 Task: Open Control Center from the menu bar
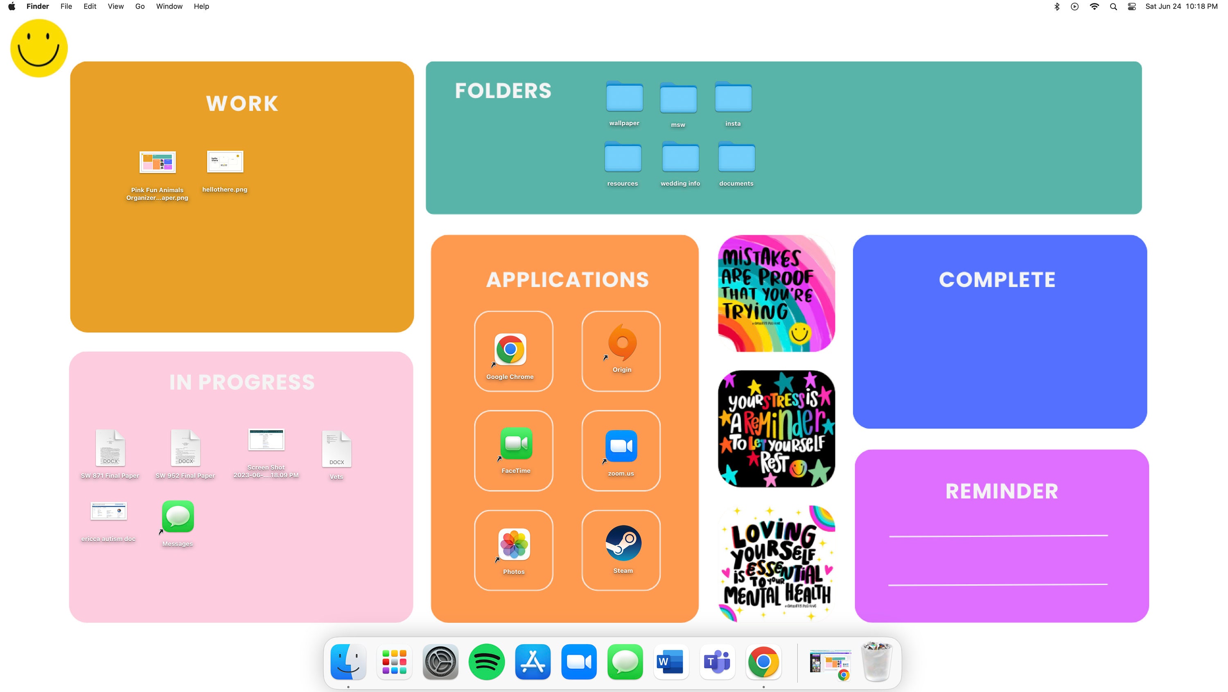point(1131,6)
